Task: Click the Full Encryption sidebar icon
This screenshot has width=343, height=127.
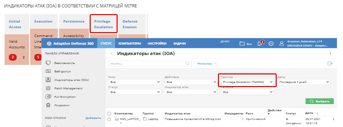Action: click(48, 97)
